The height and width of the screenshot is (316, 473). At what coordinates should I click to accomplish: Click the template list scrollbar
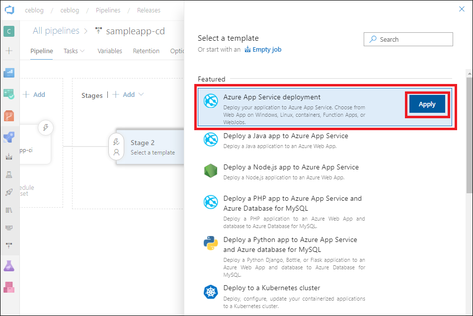[469, 135]
